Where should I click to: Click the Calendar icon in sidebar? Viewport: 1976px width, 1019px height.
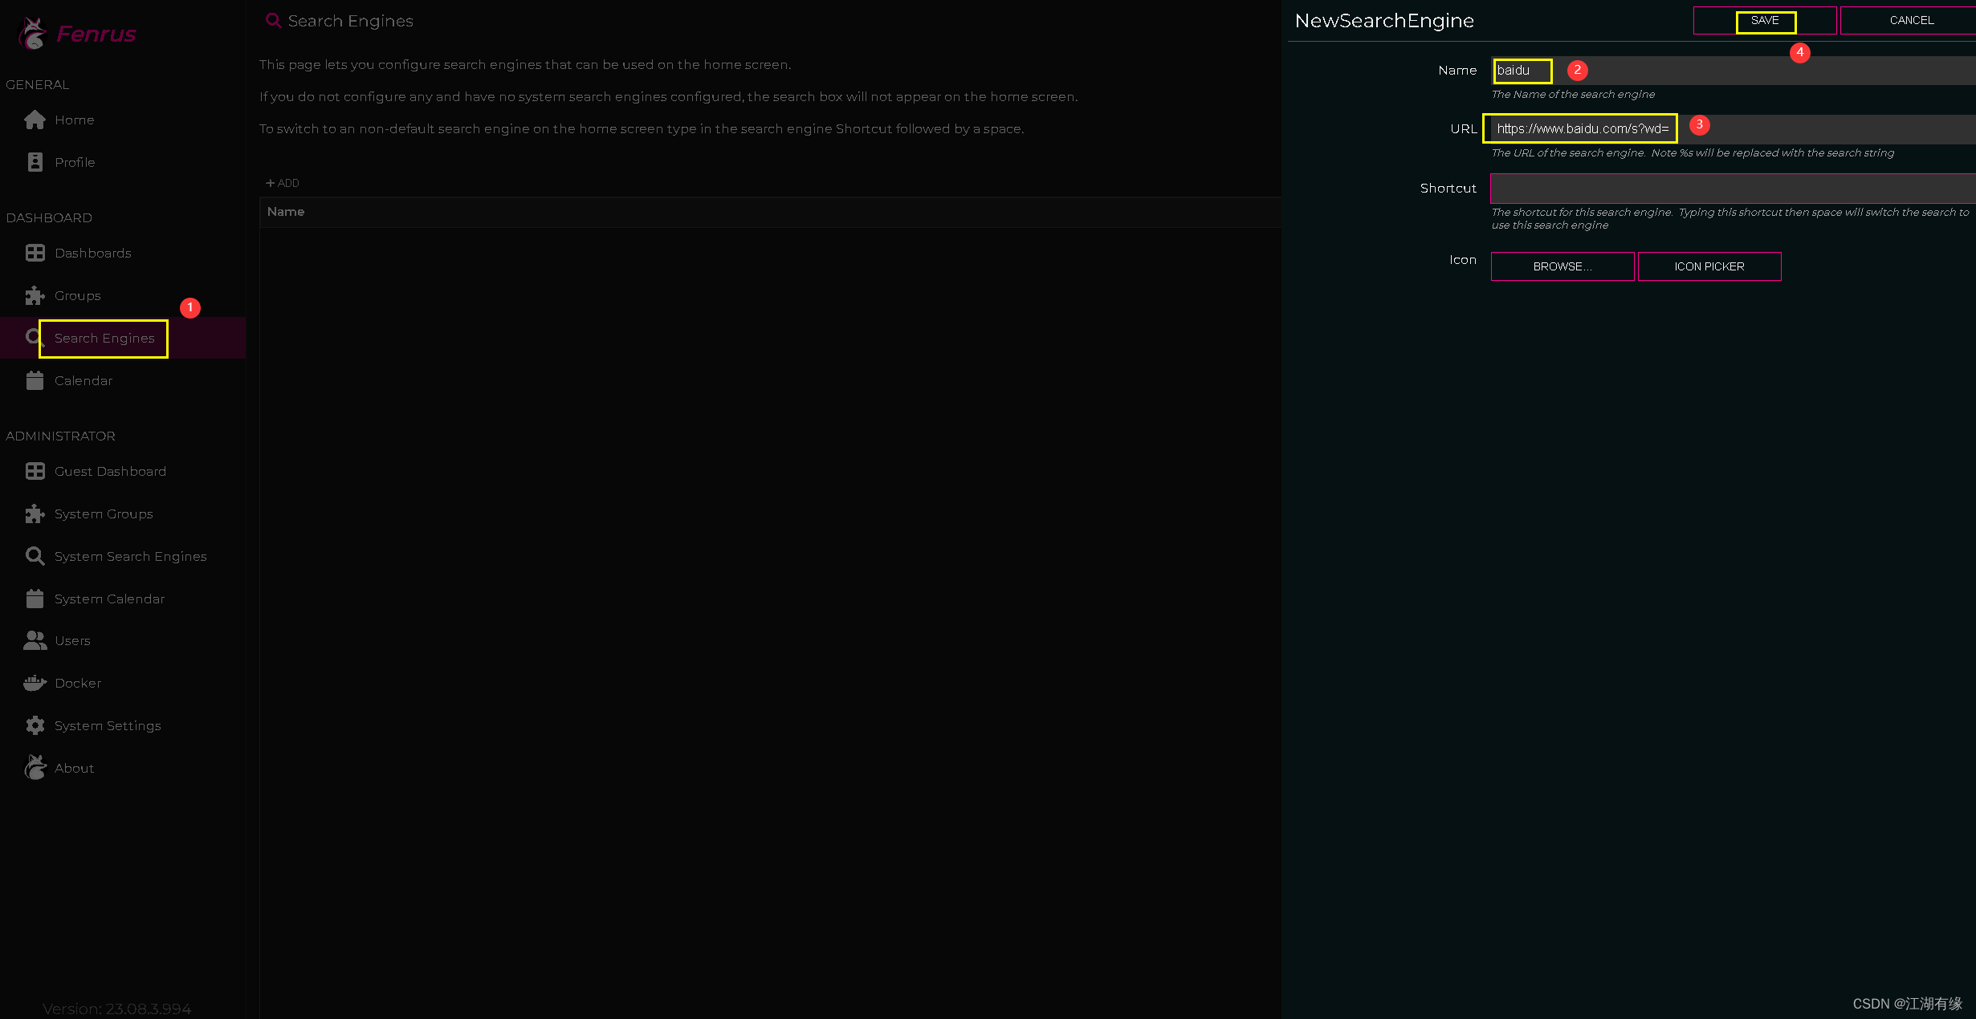[35, 380]
